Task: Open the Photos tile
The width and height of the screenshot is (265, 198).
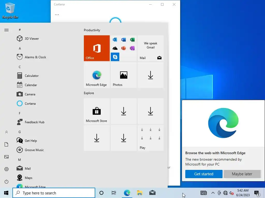Action: point(123,75)
